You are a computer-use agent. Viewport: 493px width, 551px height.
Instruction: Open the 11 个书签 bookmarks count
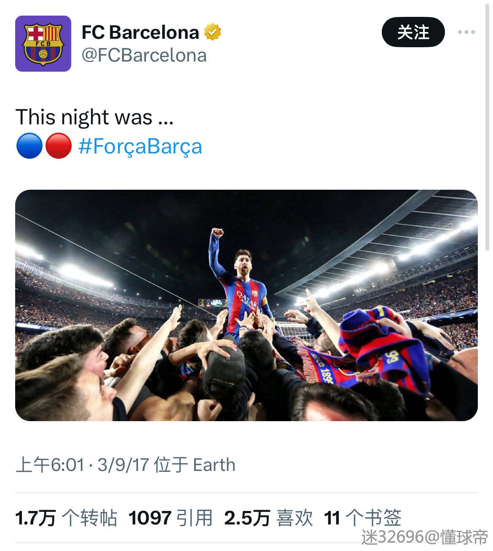362,518
